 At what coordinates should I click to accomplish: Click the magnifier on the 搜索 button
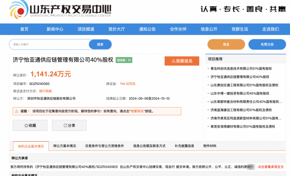pos(100,44)
